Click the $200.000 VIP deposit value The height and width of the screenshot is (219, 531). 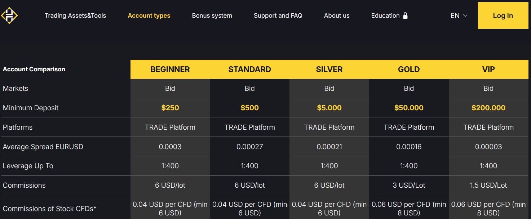pyautogui.click(x=488, y=108)
